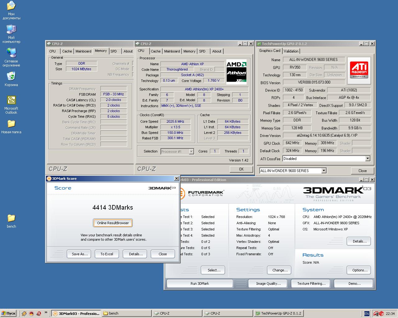Image resolution: width=398 pixels, height=318 pixels.
Task: Open the Cache tab in right CPU-Z window
Action: pyautogui.click(x=156, y=51)
